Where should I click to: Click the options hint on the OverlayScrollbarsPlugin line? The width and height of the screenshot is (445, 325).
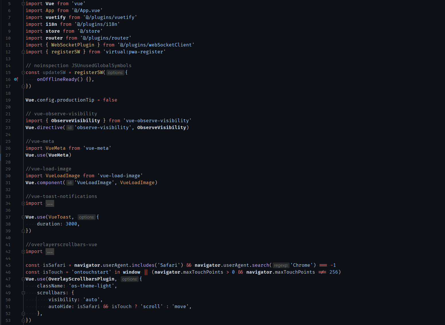click(x=130, y=279)
